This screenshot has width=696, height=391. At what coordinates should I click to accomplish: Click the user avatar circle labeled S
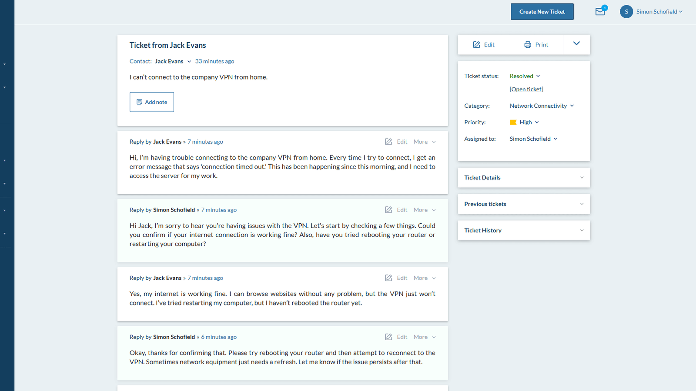pos(626,12)
